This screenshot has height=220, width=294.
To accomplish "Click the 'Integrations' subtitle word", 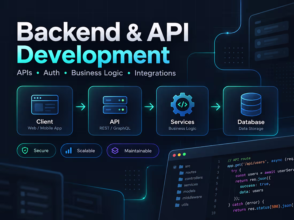I will (x=155, y=73).
